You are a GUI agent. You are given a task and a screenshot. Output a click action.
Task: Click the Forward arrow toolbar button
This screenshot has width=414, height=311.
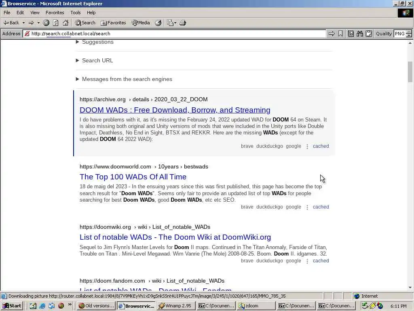tap(31, 23)
